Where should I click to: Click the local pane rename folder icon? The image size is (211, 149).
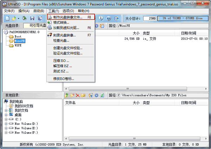[x=83, y=95]
